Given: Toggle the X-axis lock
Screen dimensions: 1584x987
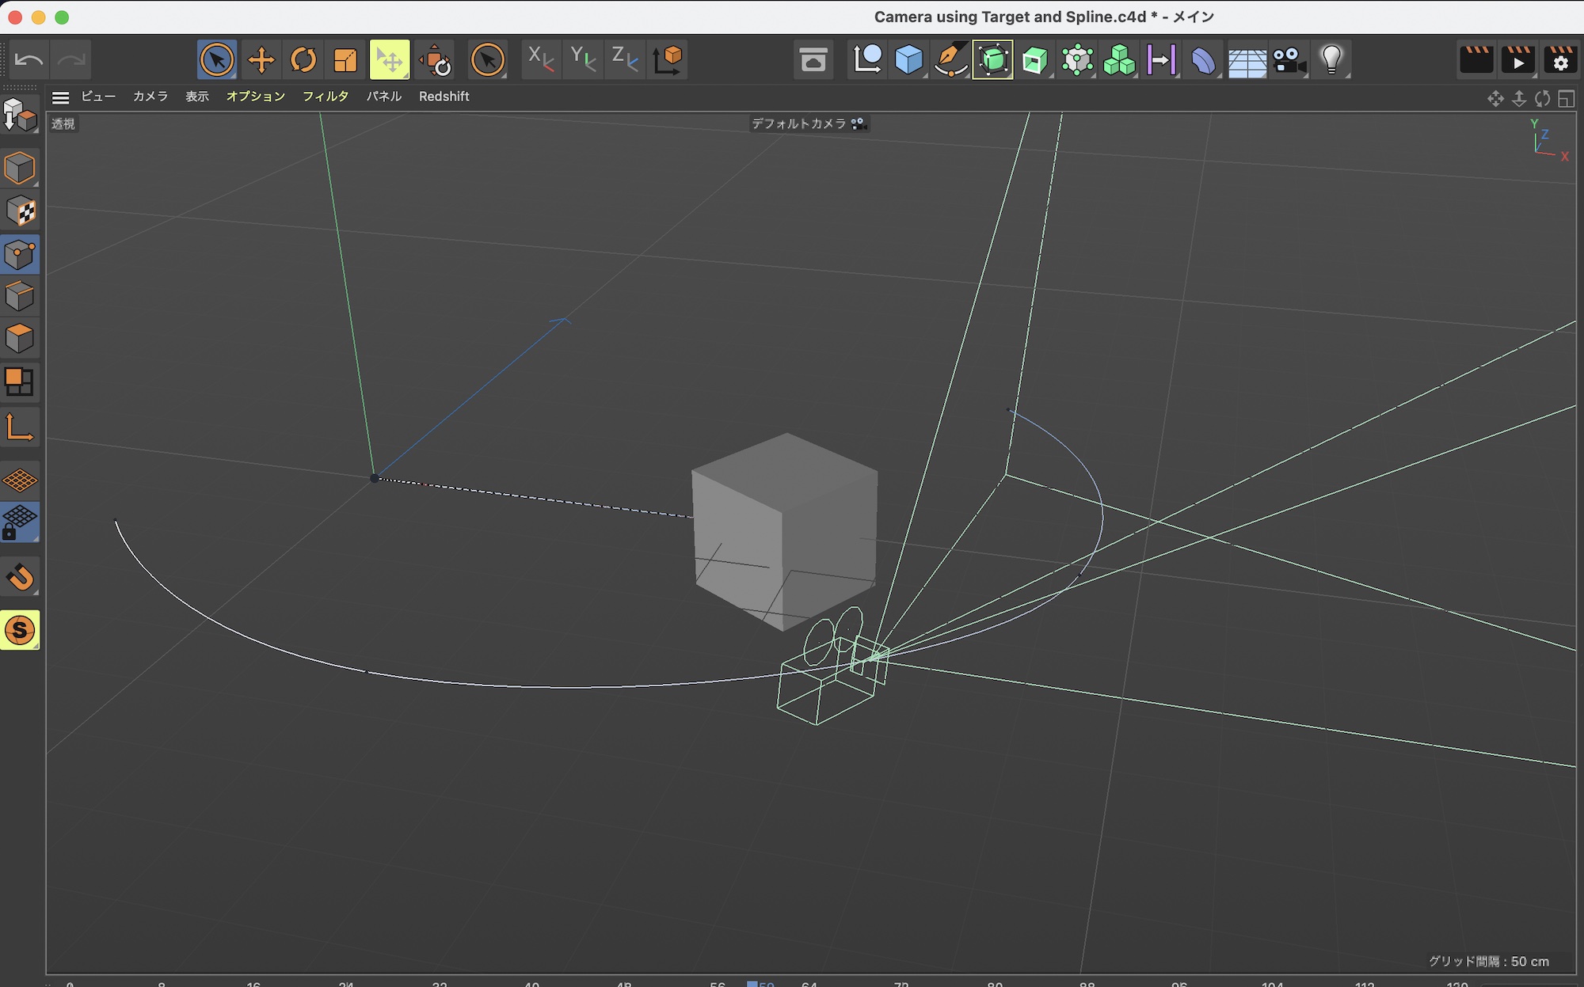Looking at the screenshot, I should click(x=541, y=60).
